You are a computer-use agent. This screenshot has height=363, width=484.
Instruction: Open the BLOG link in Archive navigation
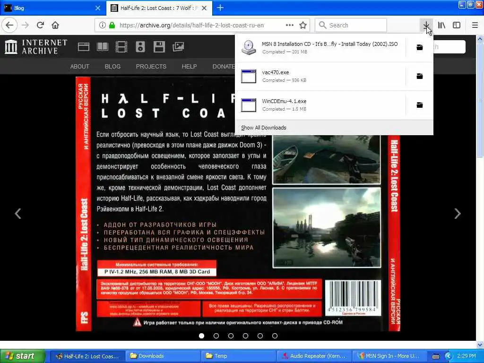pos(112,66)
